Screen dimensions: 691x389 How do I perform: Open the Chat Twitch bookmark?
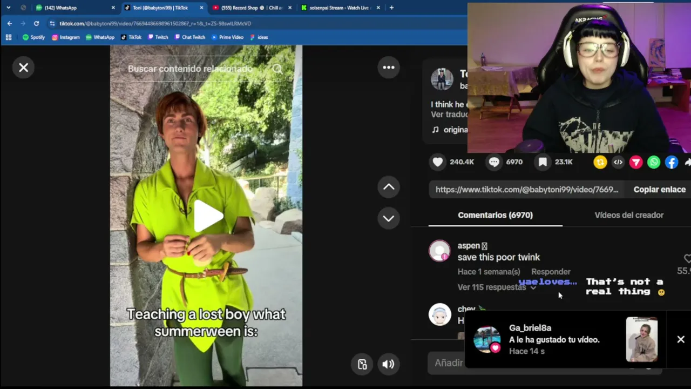click(x=189, y=37)
